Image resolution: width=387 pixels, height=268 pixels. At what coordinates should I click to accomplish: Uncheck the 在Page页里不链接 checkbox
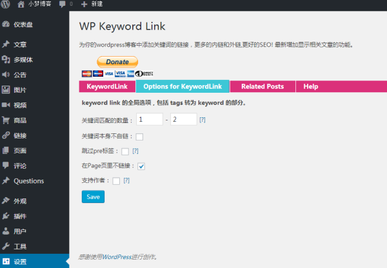click(141, 166)
